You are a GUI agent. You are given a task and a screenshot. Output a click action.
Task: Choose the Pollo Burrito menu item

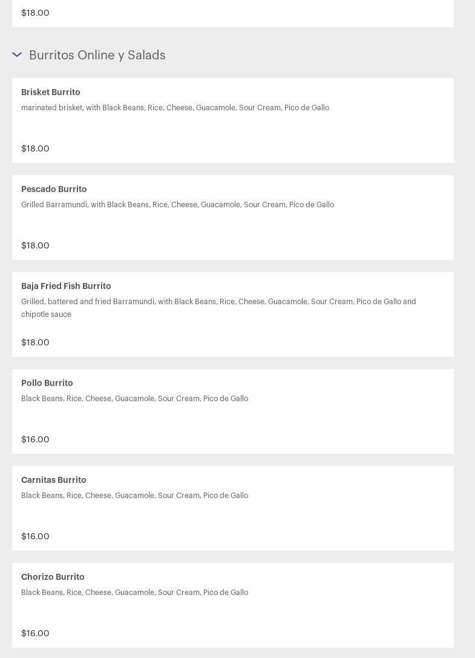click(233, 411)
